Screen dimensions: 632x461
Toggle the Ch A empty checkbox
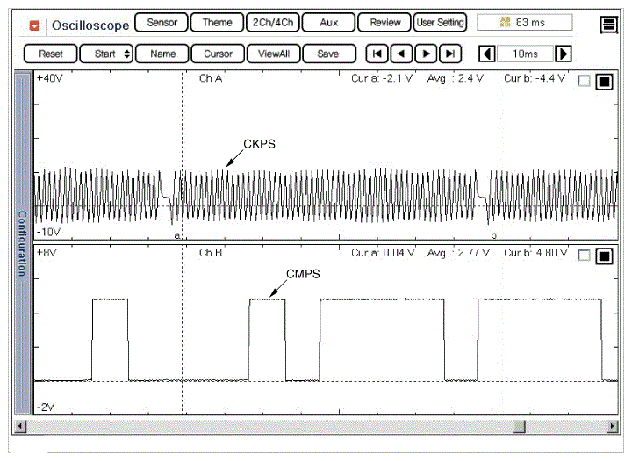(x=585, y=82)
